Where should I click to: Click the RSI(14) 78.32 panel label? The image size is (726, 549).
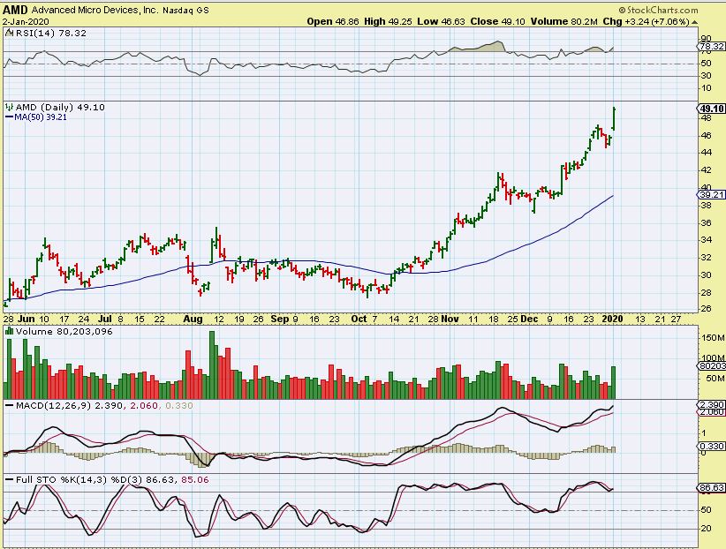pos(51,33)
